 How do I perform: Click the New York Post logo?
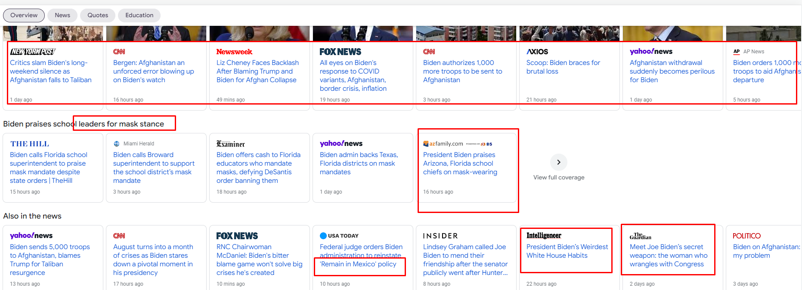pos(33,52)
